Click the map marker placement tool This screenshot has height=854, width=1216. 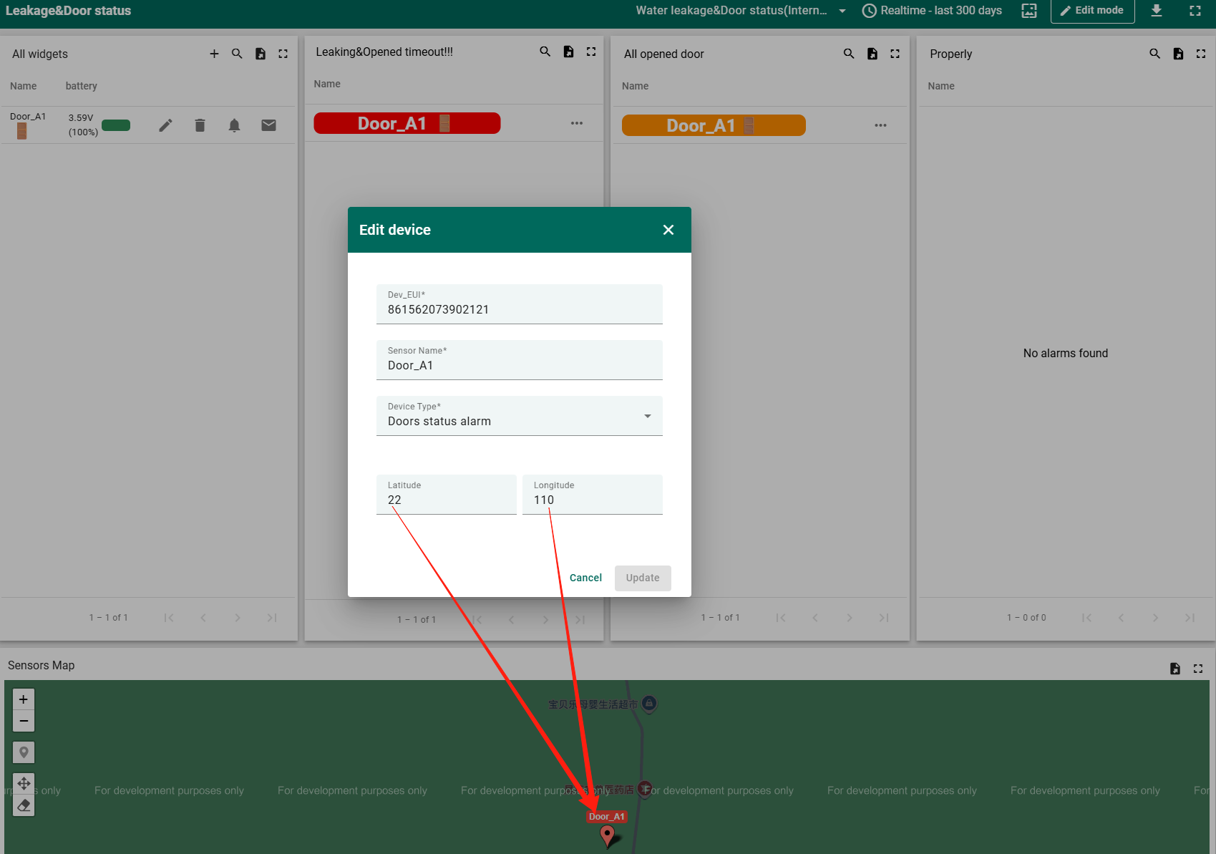point(24,752)
